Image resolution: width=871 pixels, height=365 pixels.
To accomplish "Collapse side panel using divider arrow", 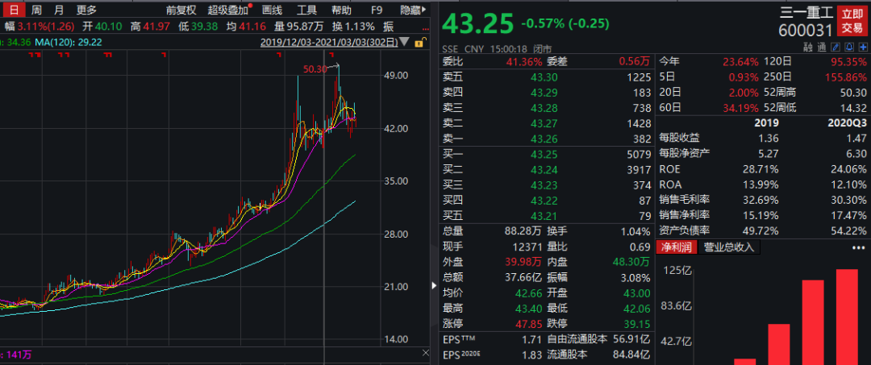I will [x=433, y=286].
